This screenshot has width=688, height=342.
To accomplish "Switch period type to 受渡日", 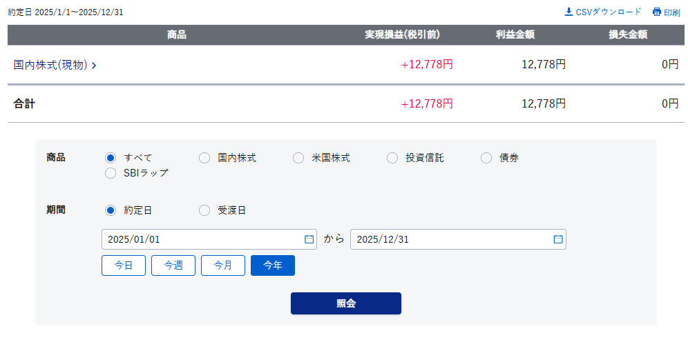I will [204, 210].
